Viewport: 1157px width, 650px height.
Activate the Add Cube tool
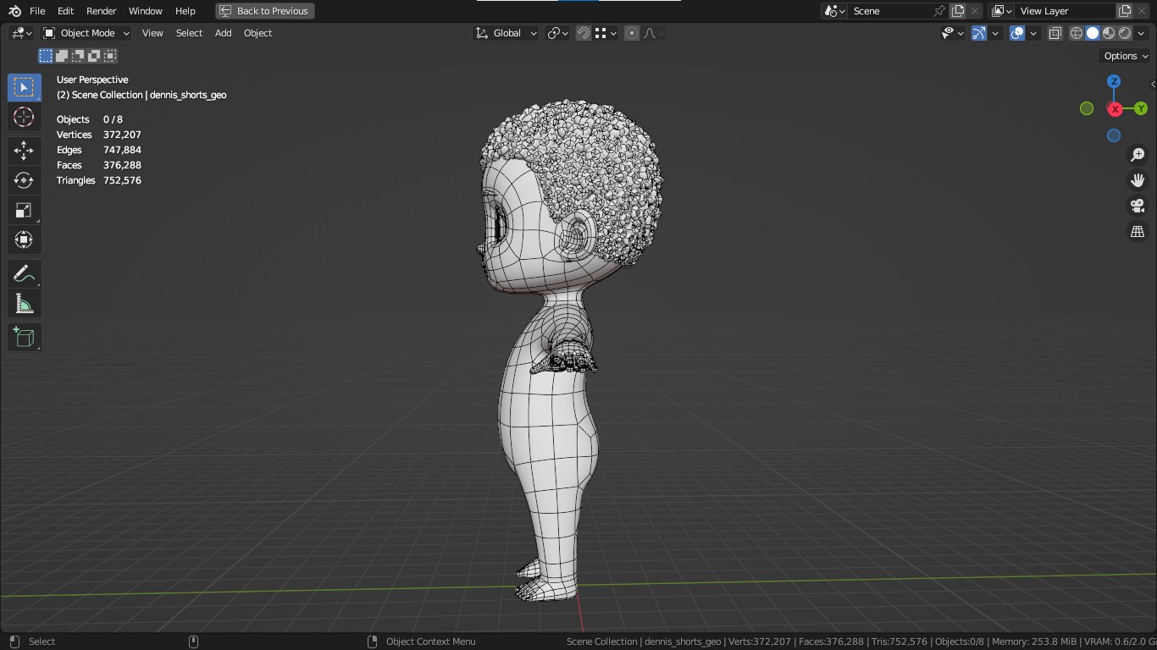click(24, 338)
